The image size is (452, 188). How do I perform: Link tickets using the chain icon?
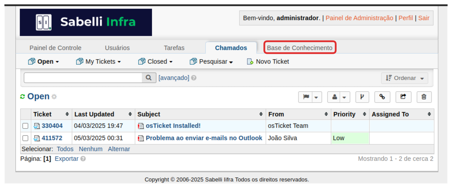[383, 97]
